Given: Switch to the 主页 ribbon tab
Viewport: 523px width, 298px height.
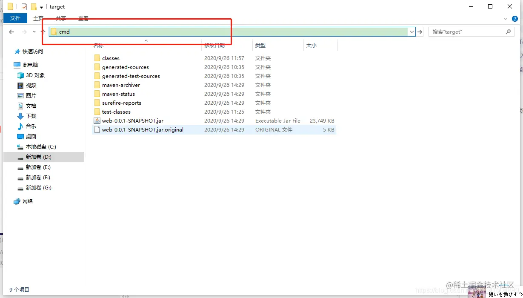Looking at the screenshot, I should [38, 18].
